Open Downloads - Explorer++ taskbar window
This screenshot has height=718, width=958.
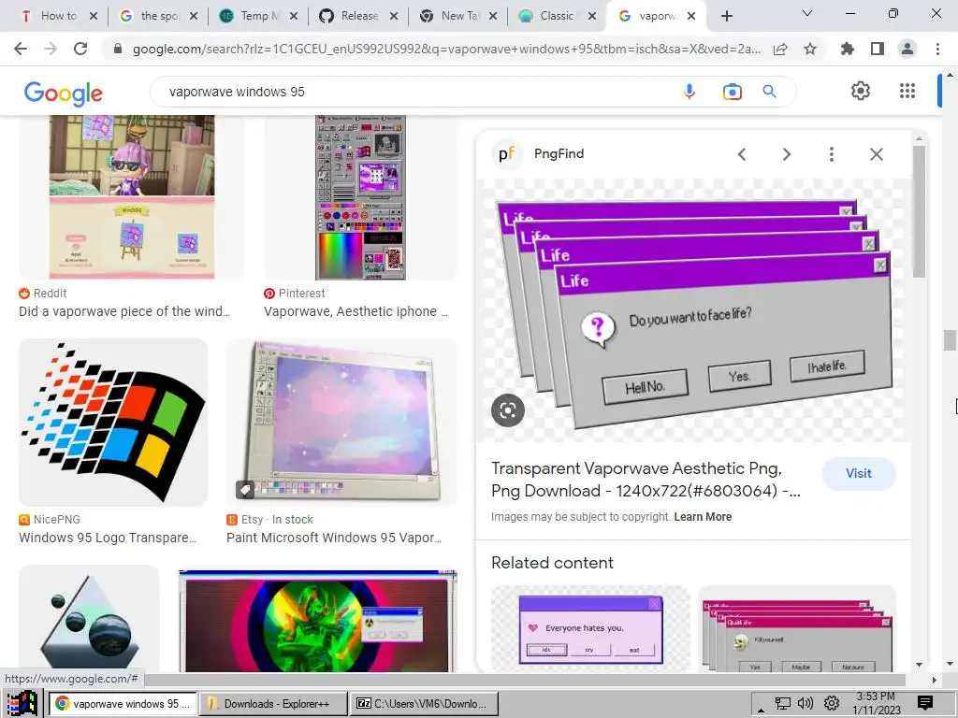click(274, 704)
